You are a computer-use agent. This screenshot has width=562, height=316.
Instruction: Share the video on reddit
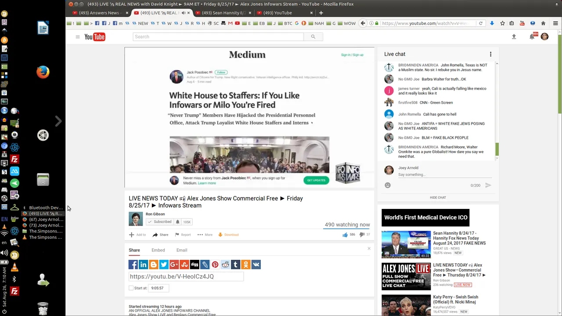click(x=225, y=264)
